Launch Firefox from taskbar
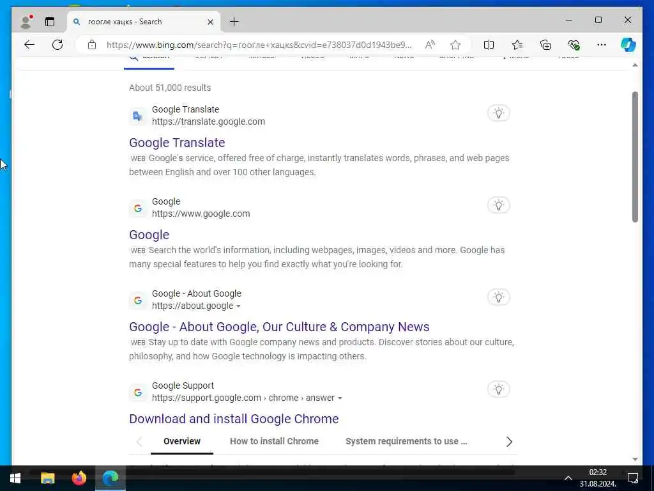This screenshot has height=491, width=654. coord(79,478)
